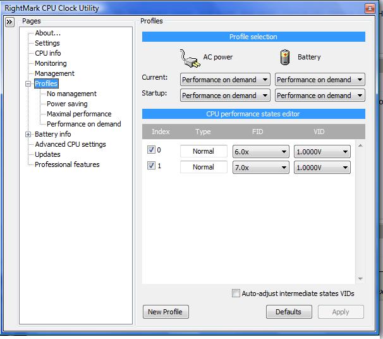Click the FID column header

coord(257,132)
